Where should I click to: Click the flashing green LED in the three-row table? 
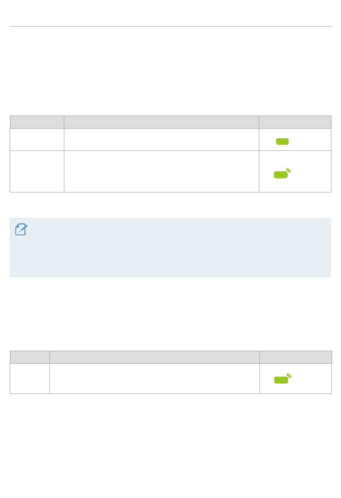[282, 173]
